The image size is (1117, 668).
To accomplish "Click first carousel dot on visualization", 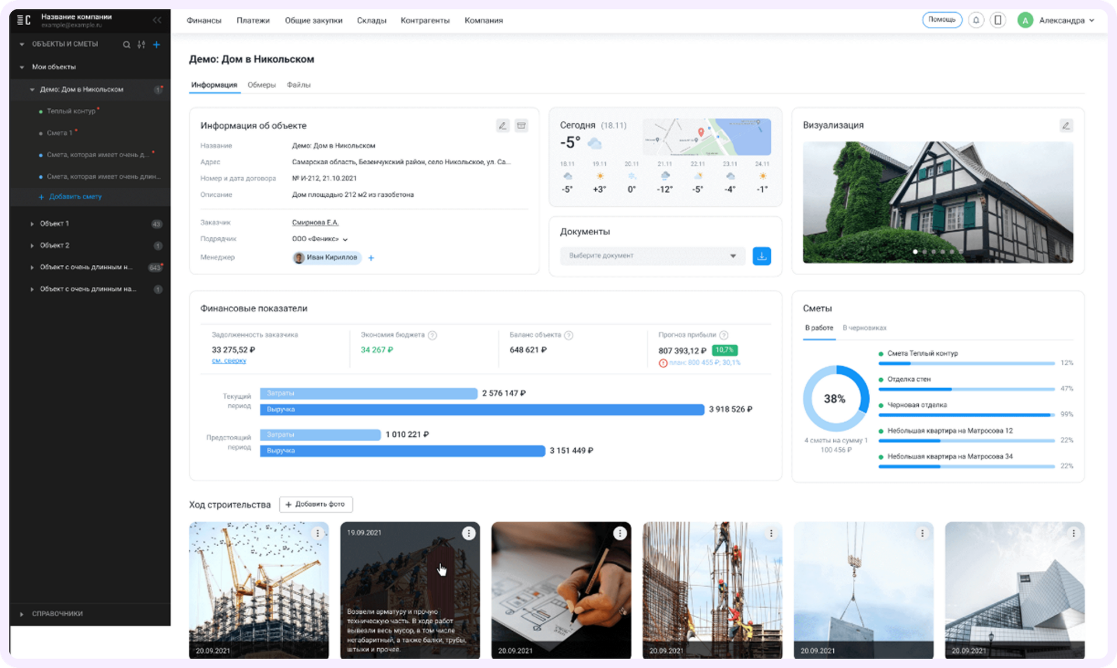I will tap(915, 252).
